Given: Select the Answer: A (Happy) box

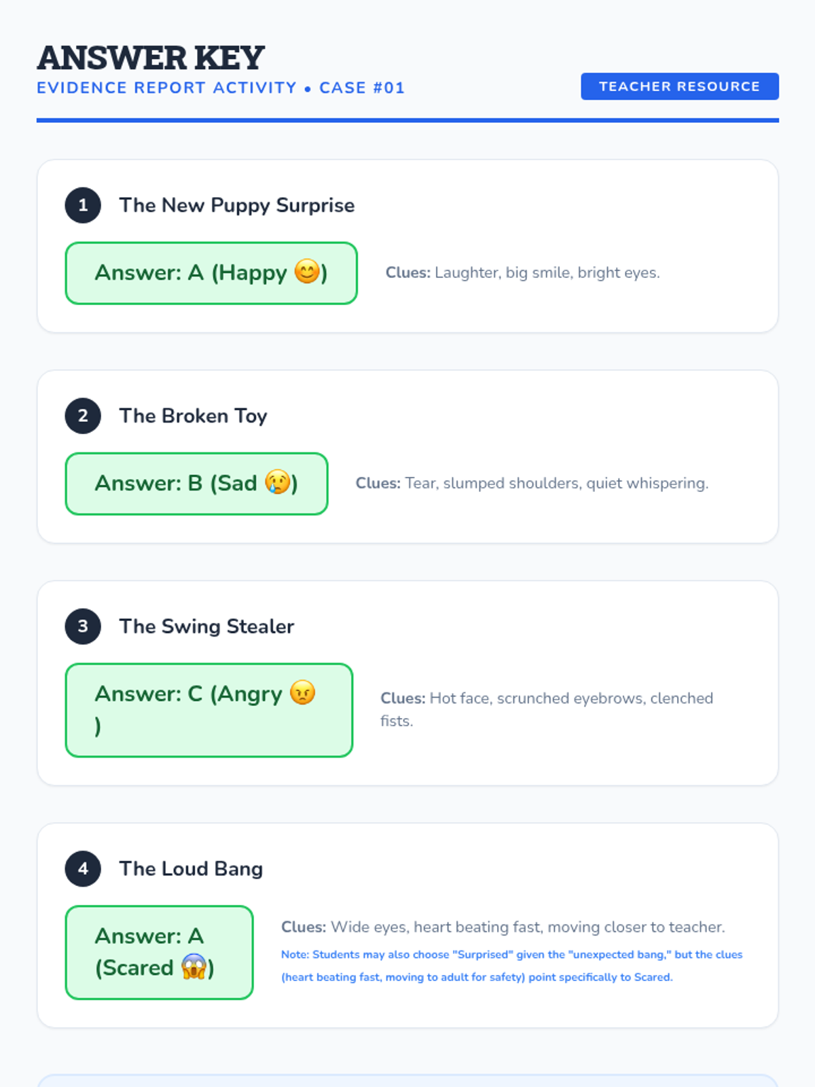Looking at the screenshot, I should tap(211, 273).
